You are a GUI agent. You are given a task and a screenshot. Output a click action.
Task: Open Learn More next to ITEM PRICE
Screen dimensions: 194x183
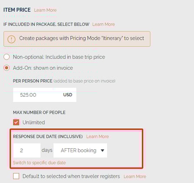(45, 10)
